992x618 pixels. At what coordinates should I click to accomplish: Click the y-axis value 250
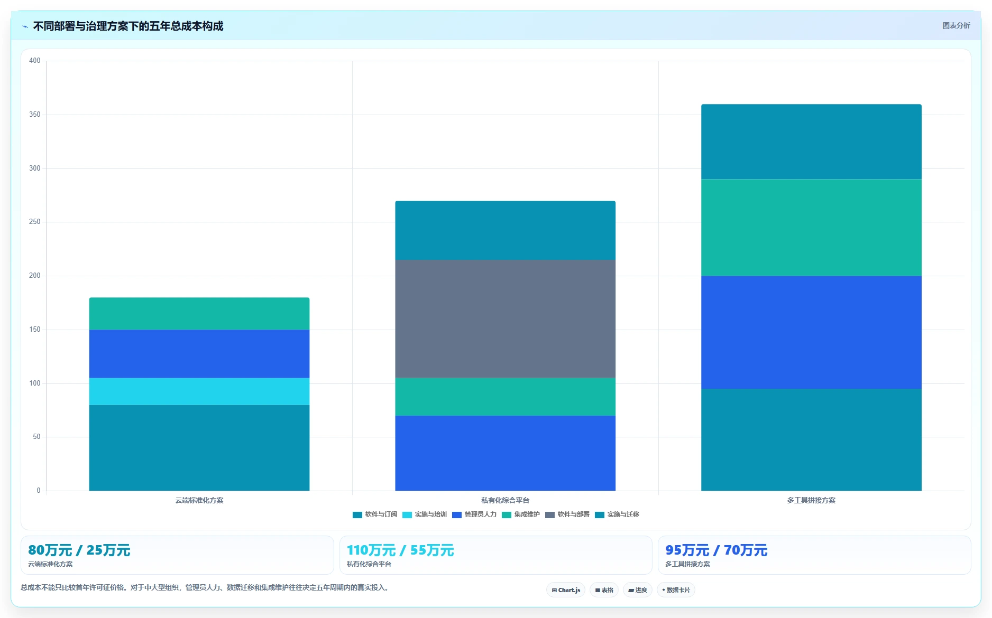35,222
